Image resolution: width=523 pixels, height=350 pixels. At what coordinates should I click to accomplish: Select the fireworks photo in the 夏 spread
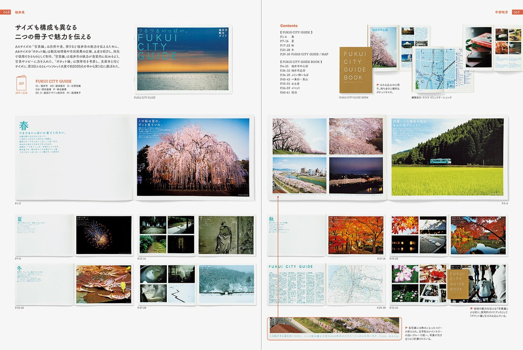pos(104,235)
